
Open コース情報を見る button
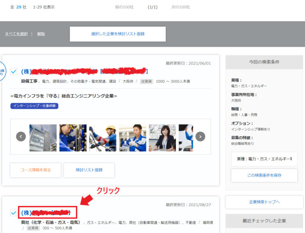click(x=36, y=170)
